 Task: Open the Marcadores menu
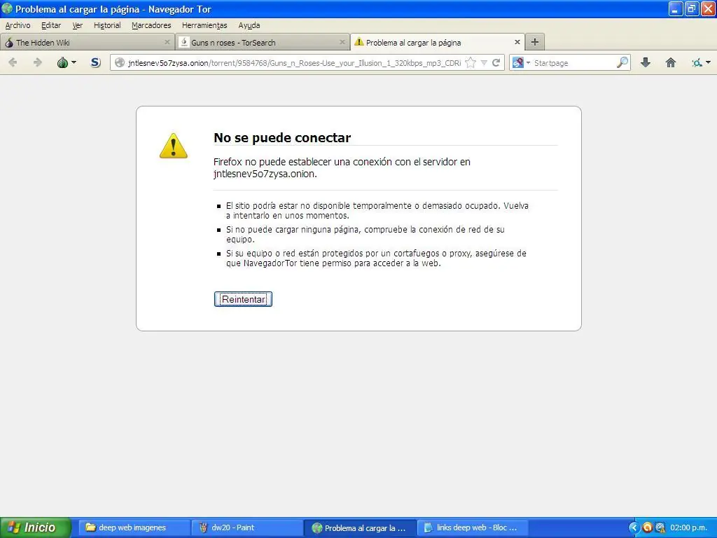point(151,25)
